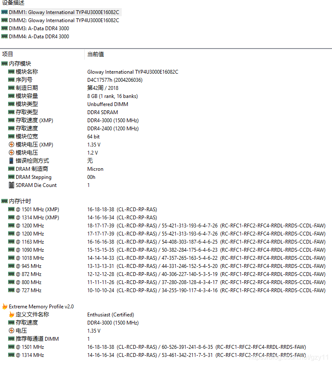Click the DIMM4 memory chip icon
This screenshot has height=365, width=332.
[5, 37]
